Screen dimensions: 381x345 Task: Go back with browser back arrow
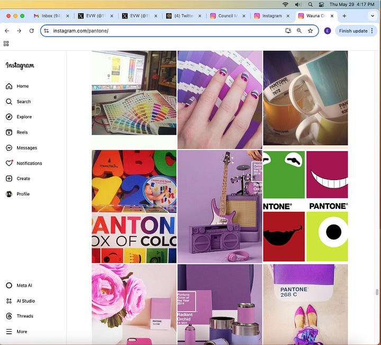(7, 31)
